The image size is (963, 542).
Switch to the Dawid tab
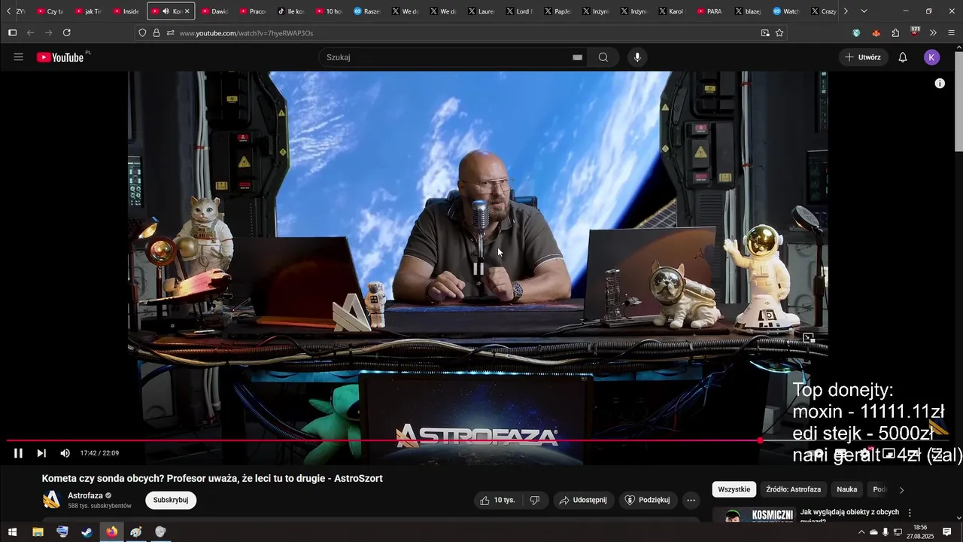point(215,11)
